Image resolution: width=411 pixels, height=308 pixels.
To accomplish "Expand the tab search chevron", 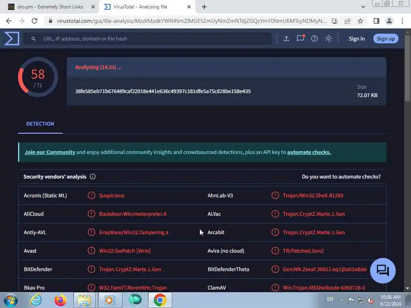I will coord(363,7).
